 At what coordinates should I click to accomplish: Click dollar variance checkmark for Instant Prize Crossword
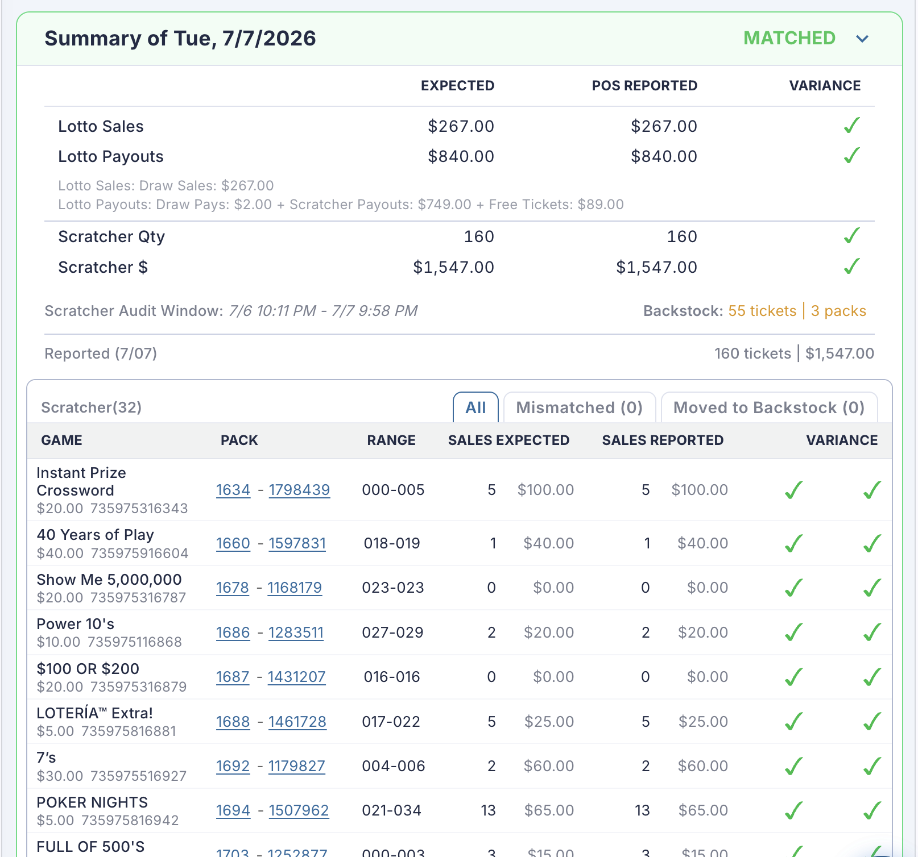[872, 490]
